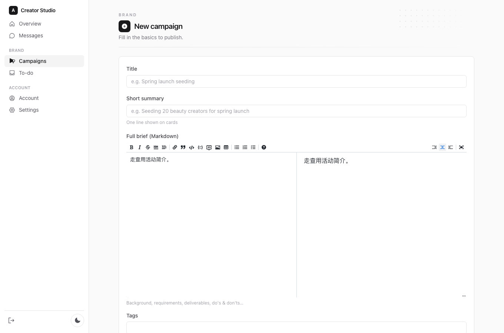This screenshot has height=333, width=504.
Task: Add a hyperlink with the link icon
Action: (x=175, y=147)
